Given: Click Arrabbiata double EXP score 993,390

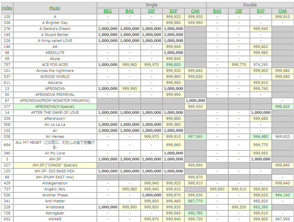Looking at the screenshot, I should pyautogui.click(x=260, y=207).
